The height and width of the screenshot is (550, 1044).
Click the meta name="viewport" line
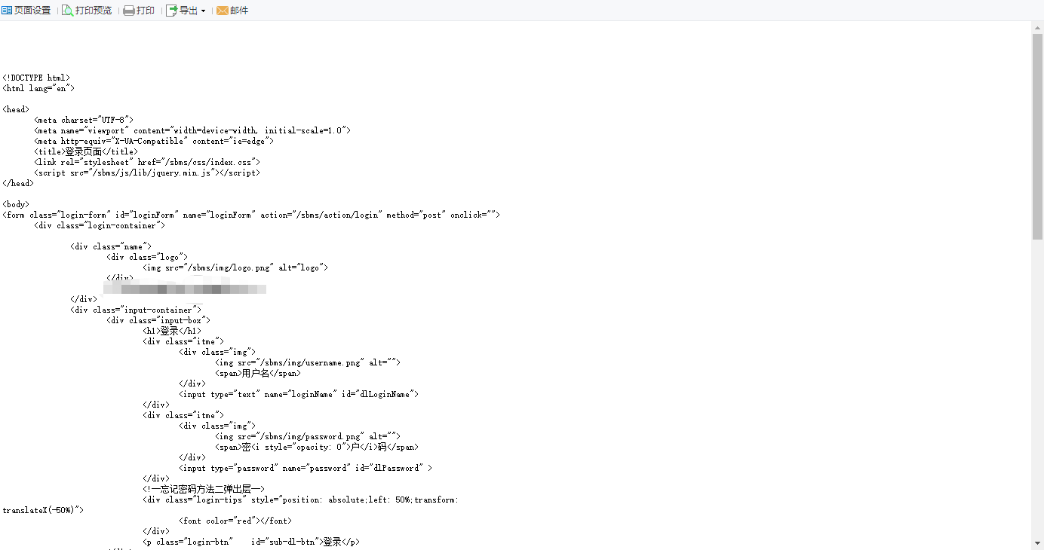pos(192,130)
